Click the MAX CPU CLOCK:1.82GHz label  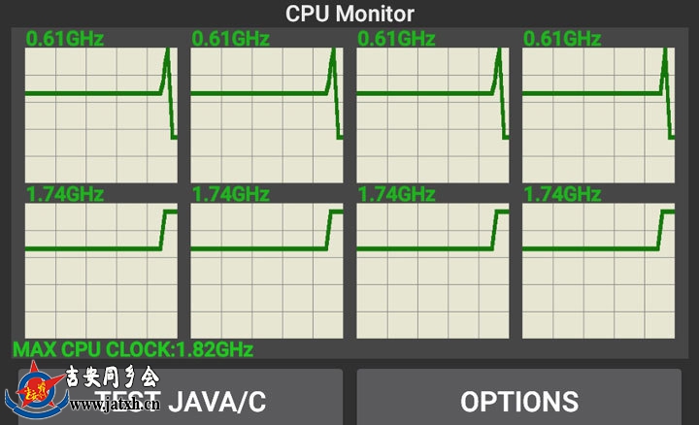pos(133,349)
